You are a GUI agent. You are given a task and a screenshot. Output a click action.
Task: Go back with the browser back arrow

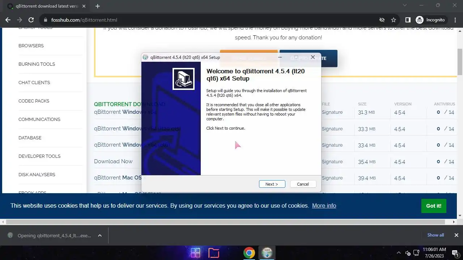pyautogui.click(x=8, y=20)
